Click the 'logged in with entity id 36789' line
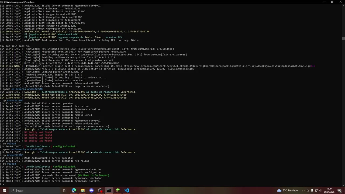345x194 pixels. coord(98,69)
